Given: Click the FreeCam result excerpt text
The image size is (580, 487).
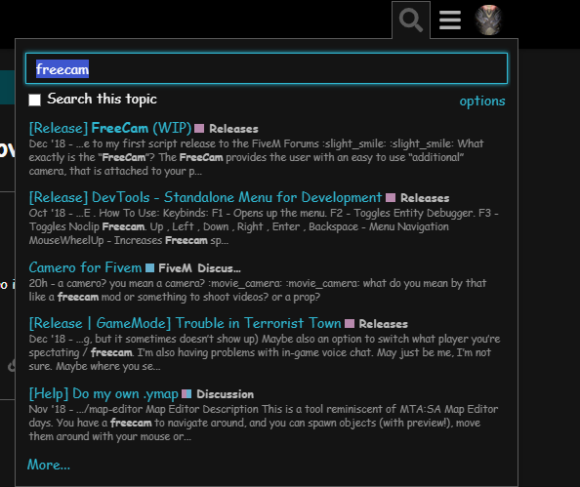Looking at the screenshot, I should pyautogui.click(x=256, y=157).
